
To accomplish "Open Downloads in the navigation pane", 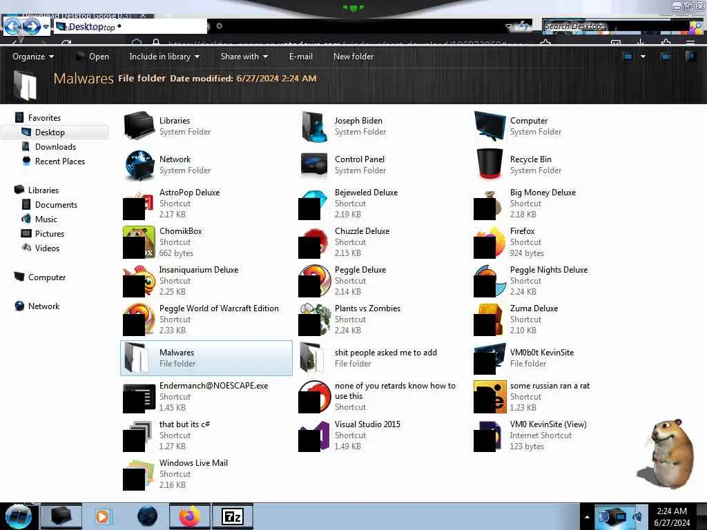I will click(55, 146).
